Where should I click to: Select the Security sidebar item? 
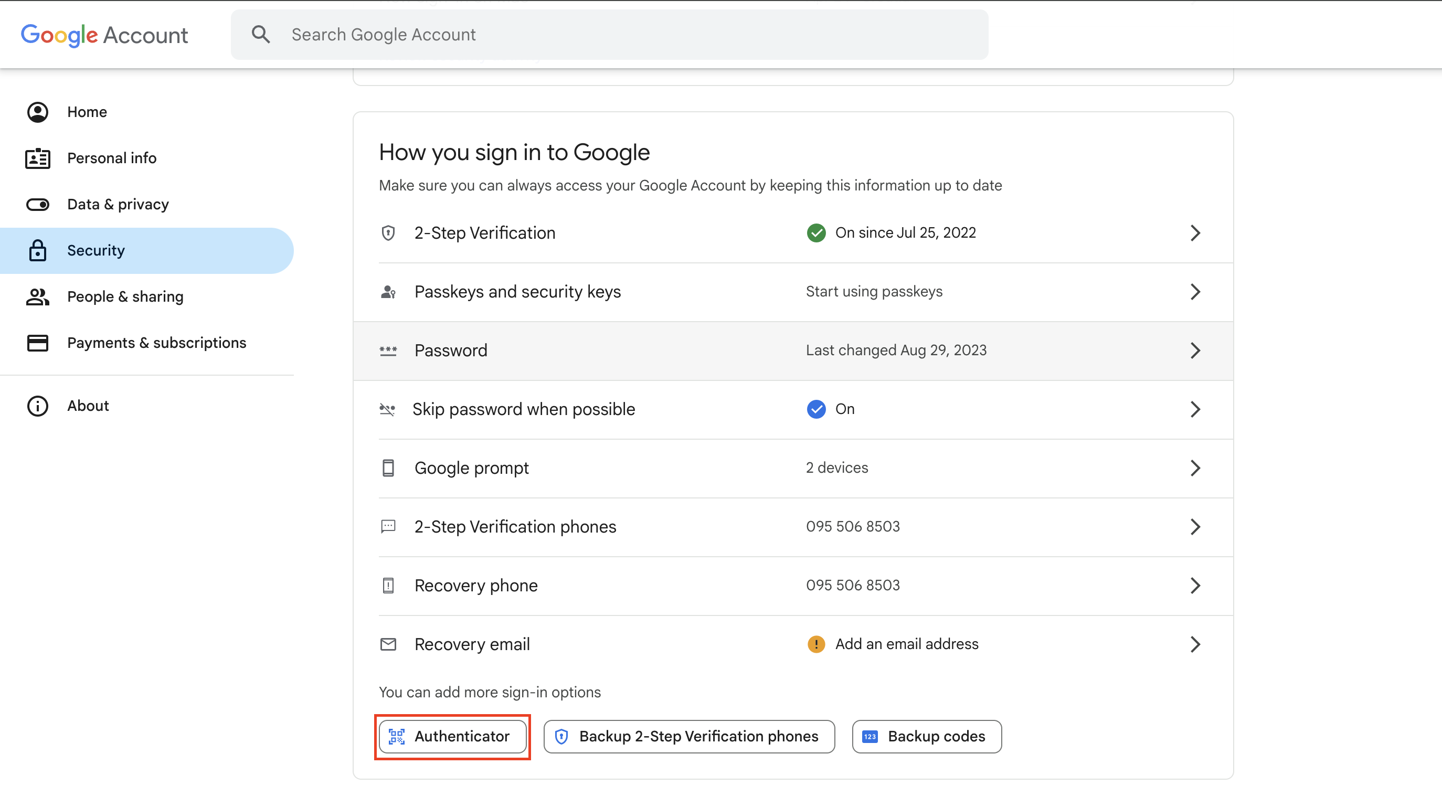click(x=146, y=250)
